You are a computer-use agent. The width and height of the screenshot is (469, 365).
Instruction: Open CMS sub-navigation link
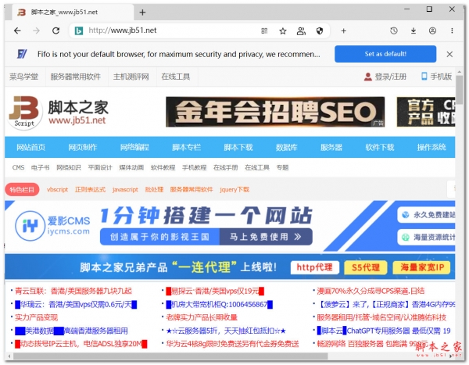pyautogui.click(x=18, y=167)
